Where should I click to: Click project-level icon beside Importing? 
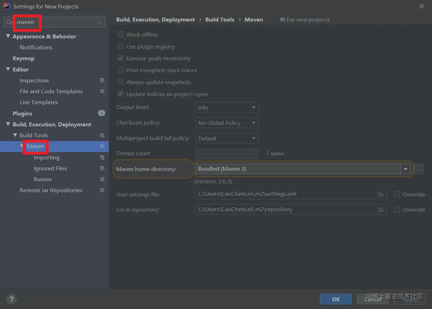(102, 158)
